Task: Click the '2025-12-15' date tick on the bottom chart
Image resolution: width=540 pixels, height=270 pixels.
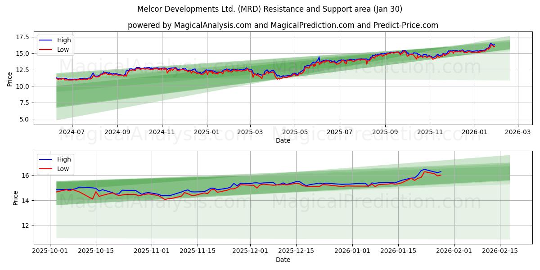Action: pyautogui.click(x=296, y=252)
